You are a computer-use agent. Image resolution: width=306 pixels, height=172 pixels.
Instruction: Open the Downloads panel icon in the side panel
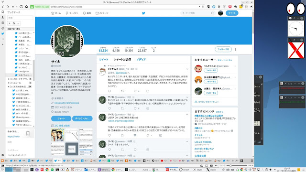(2, 18)
